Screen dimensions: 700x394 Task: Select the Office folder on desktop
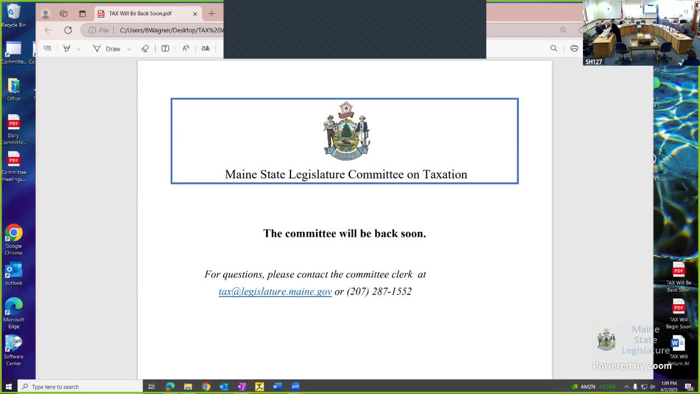tap(14, 90)
